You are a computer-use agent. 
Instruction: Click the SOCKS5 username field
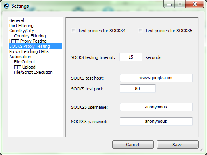pyautogui.click(x=156, y=107)
